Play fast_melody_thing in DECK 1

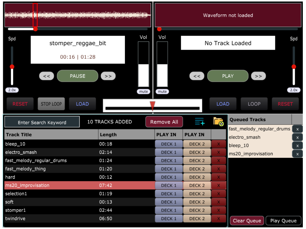tap(169, 169)
